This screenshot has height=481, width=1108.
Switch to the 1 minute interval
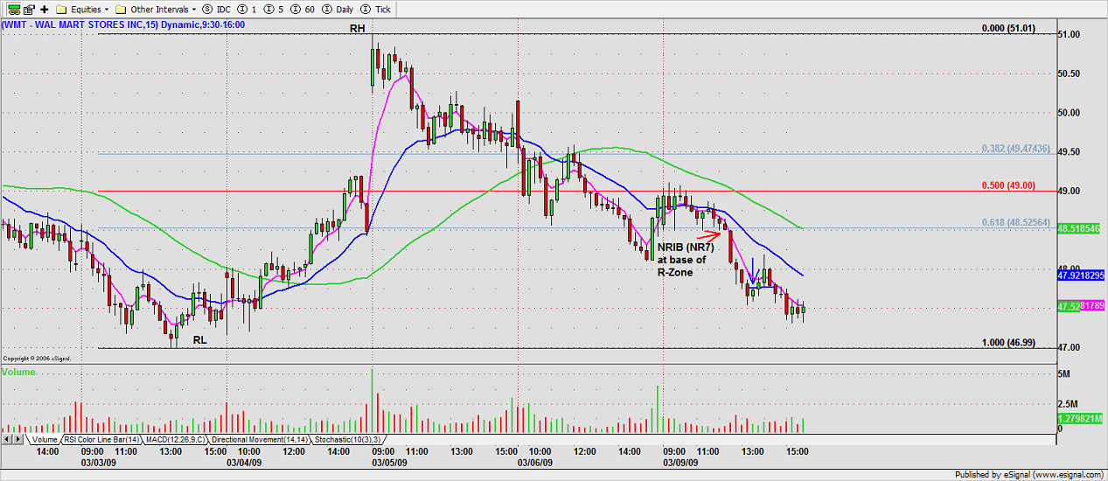pos(247,9)
